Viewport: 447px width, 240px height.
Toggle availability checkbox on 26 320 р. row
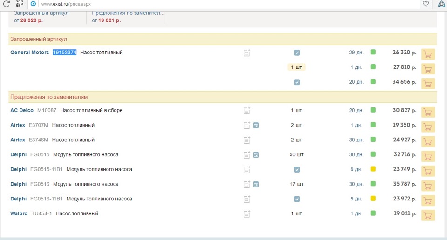[x=297, y=53]
